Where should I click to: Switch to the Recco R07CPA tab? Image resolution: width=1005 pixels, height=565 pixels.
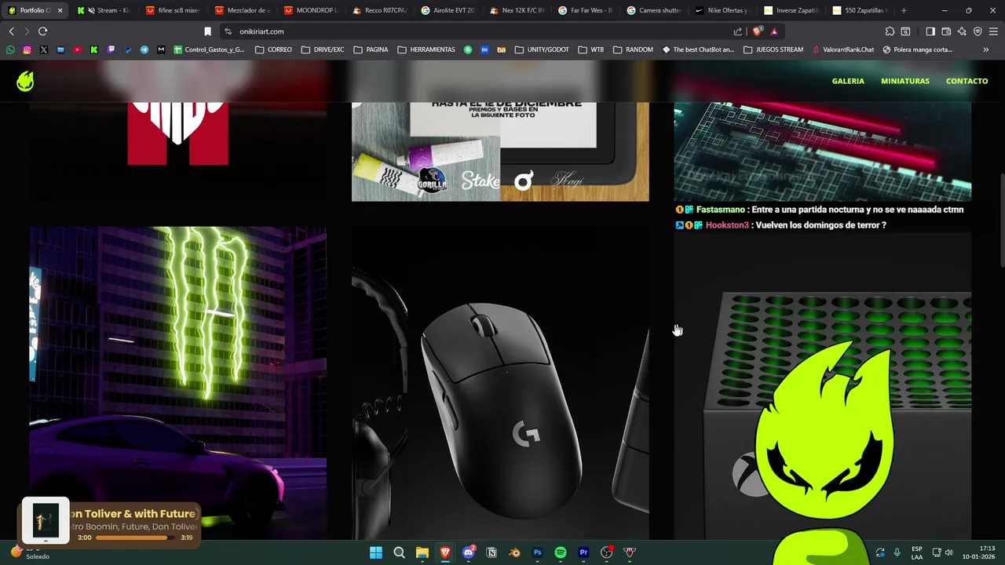tap(380, 10)
